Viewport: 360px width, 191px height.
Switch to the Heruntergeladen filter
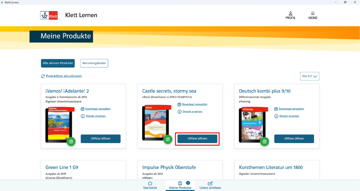(94, 63)
